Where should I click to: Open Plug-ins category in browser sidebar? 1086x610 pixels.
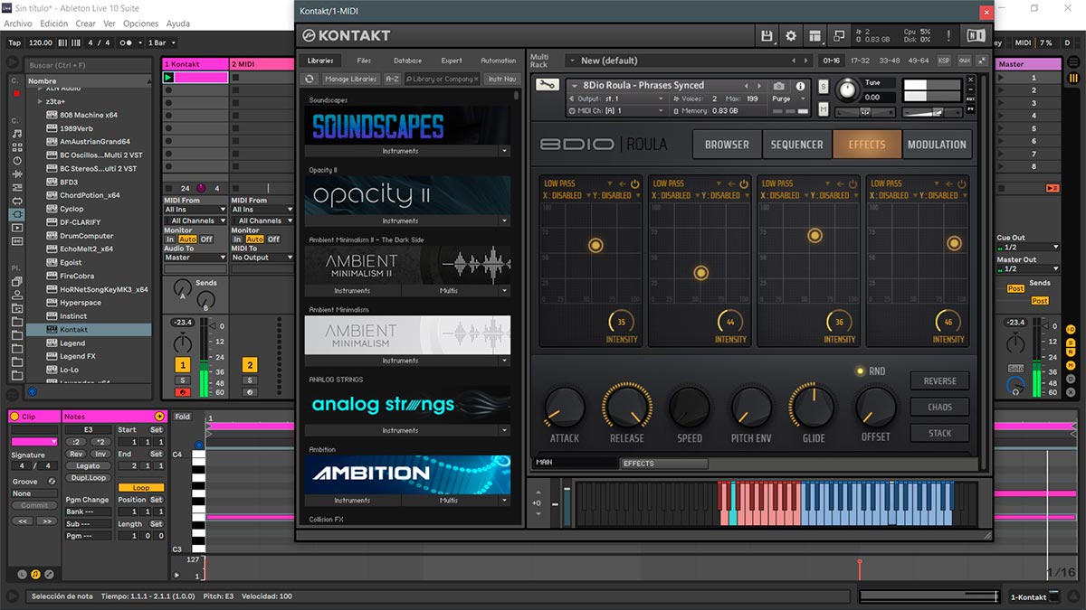[x=17, y=214]
